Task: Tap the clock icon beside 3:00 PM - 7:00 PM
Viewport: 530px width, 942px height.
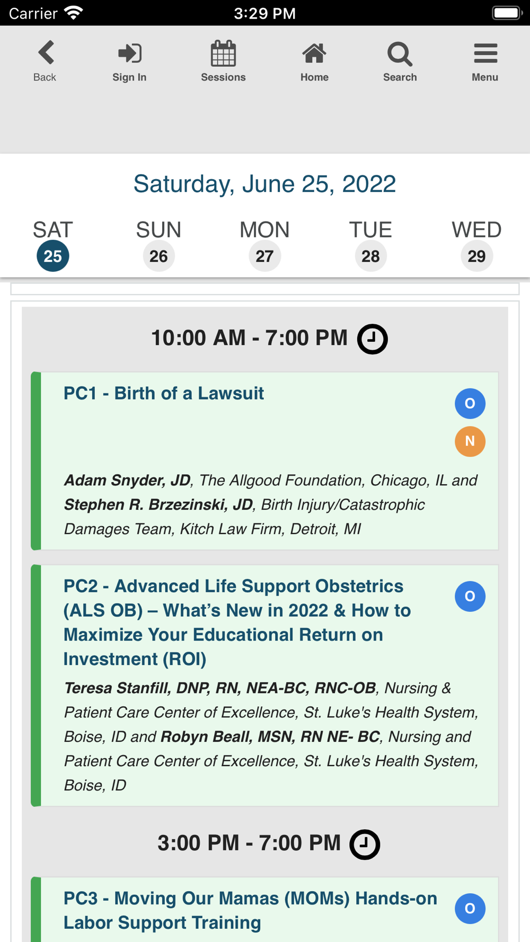Action: [x=365, y=845]
